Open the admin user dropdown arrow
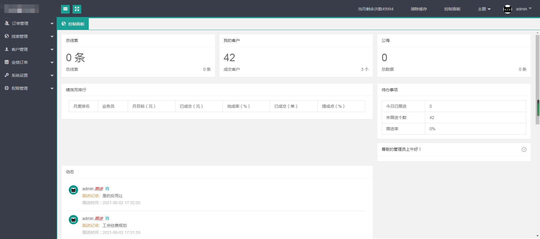Image resolution: width=540 pixels, height=239 pixels. pos(530,9)
